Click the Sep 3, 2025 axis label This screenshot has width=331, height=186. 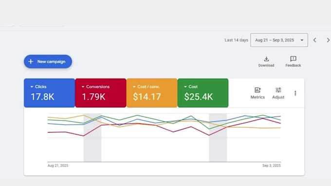(272, 166)
